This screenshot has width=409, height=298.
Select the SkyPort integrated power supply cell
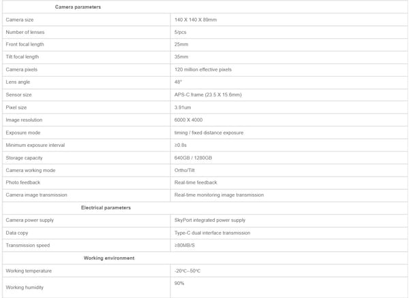pos(210,220)
